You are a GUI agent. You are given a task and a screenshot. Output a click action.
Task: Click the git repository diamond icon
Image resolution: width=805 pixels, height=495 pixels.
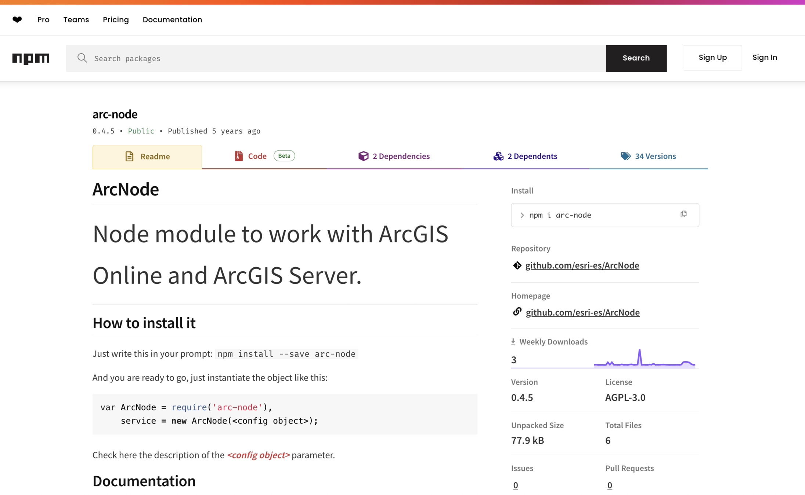[517, 265]
